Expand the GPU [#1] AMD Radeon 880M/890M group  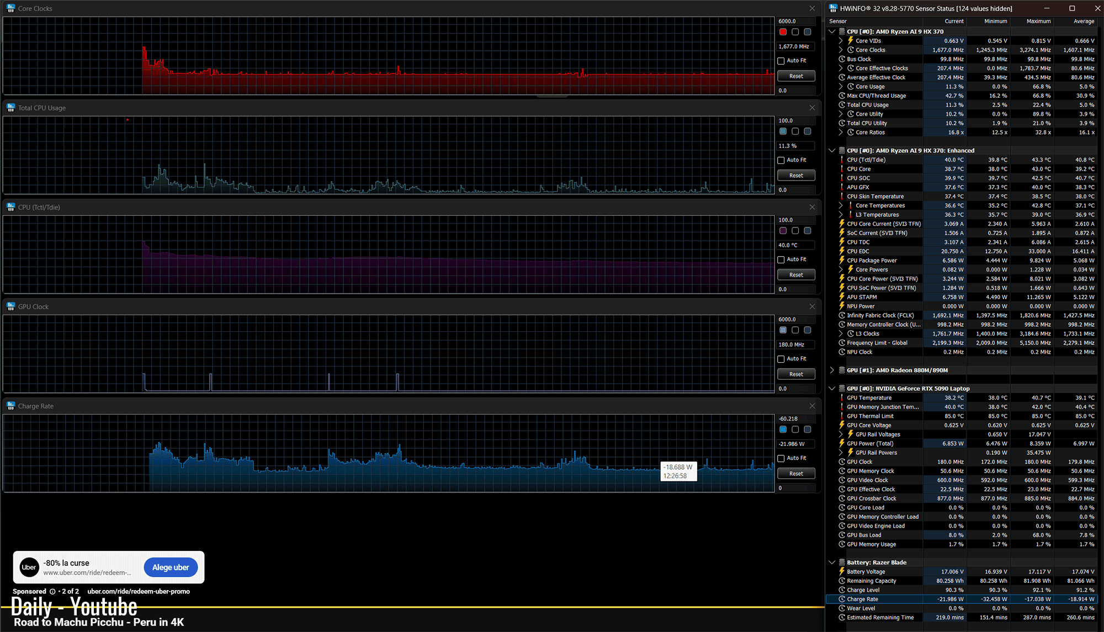[x=832, y=370]
